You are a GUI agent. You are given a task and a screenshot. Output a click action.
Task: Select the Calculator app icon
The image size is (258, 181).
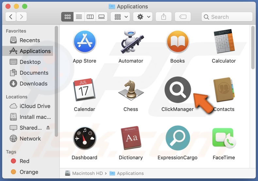click(x=224, y=42)
